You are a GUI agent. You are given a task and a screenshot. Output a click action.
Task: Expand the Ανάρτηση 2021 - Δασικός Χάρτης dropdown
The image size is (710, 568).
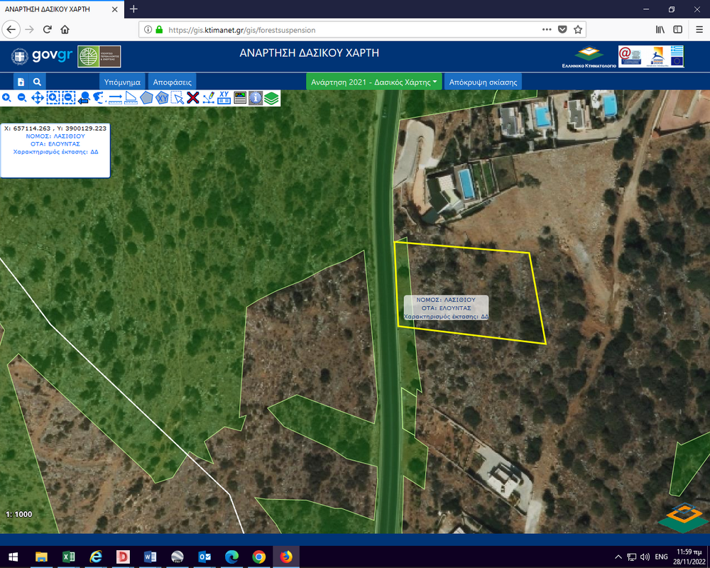pyautogui.click(x=373, y=82)
